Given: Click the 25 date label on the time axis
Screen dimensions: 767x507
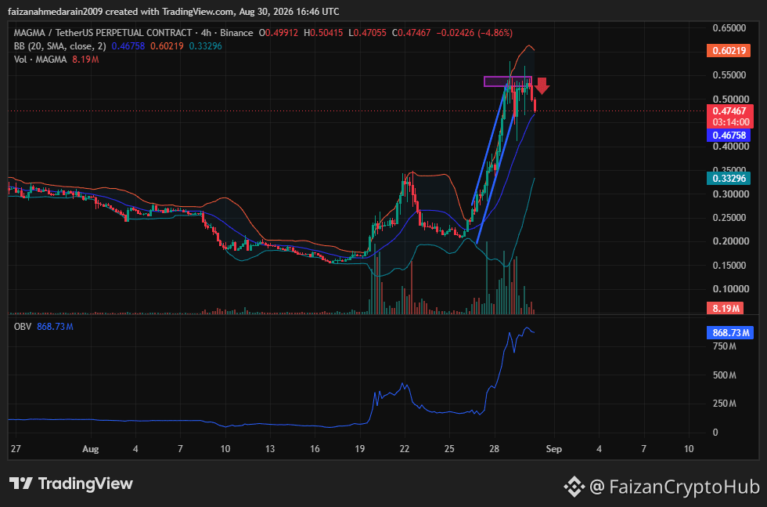Looking at the screenshot, I should (x=449, y=449).
